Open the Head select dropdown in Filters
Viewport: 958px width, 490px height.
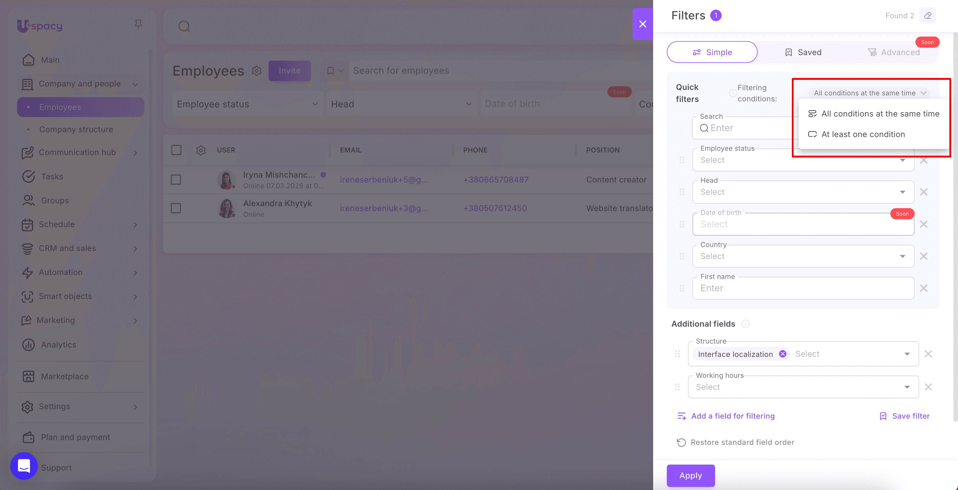point(803,192)
